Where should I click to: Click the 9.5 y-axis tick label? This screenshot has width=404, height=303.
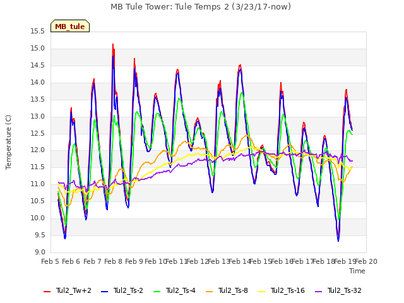(x=39, y=235)
